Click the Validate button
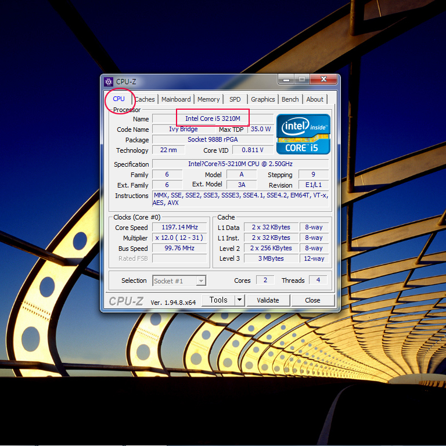Viewport: 446px width, 446px height. pos(268,300)
